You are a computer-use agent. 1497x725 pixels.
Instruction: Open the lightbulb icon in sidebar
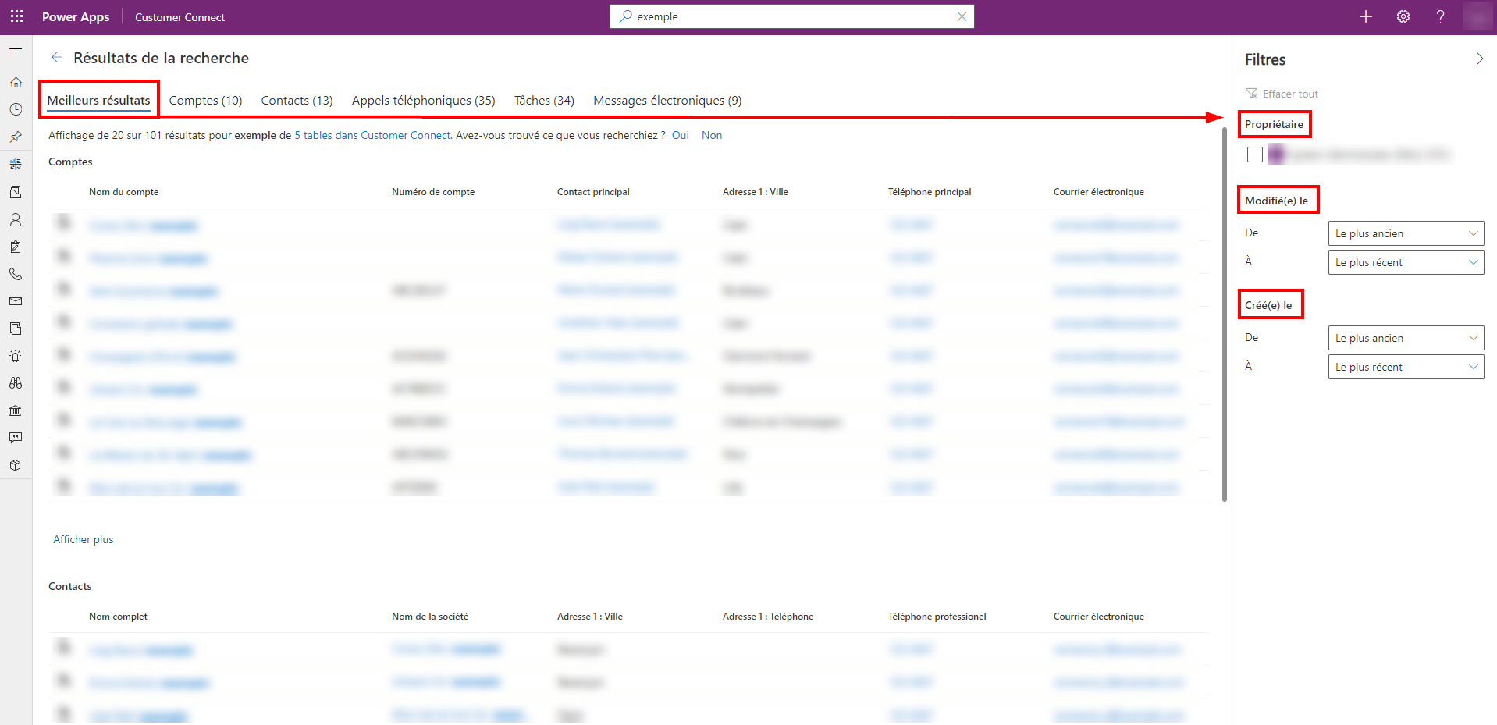[16, 356]
